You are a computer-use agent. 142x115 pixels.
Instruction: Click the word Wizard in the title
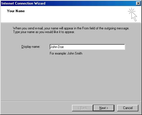40,3
